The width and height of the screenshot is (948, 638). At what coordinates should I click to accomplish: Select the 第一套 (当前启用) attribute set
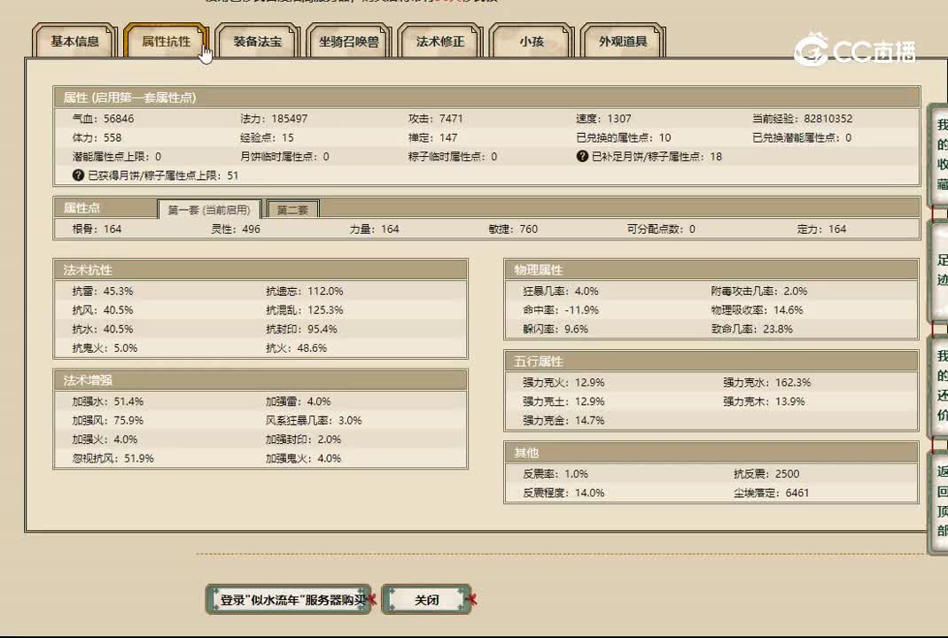coord(208,207)
